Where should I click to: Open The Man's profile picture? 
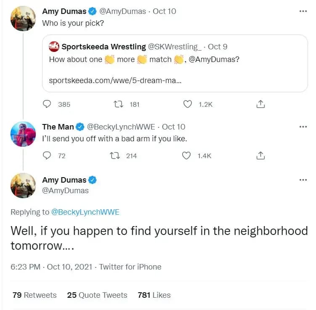click(23, 134)
